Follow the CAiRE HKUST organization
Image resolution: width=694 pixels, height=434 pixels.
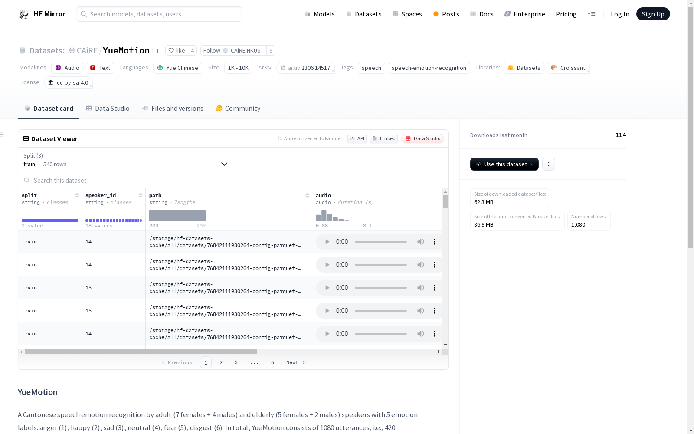[233, 50]
